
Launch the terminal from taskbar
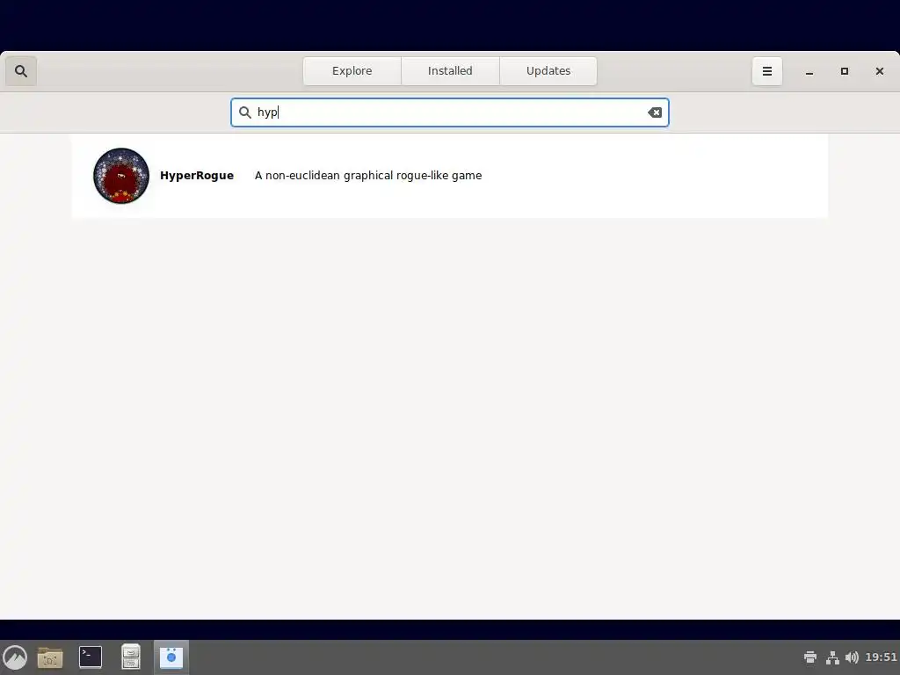coord(91,657)
